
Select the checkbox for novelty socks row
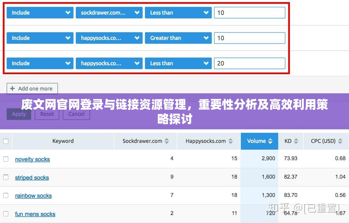click(x=6, y=158)
